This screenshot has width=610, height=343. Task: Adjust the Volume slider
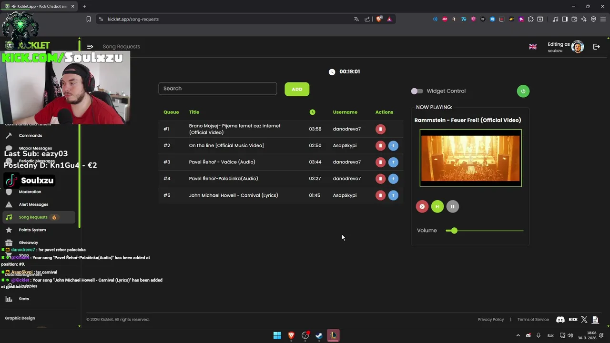click(485, 231)
